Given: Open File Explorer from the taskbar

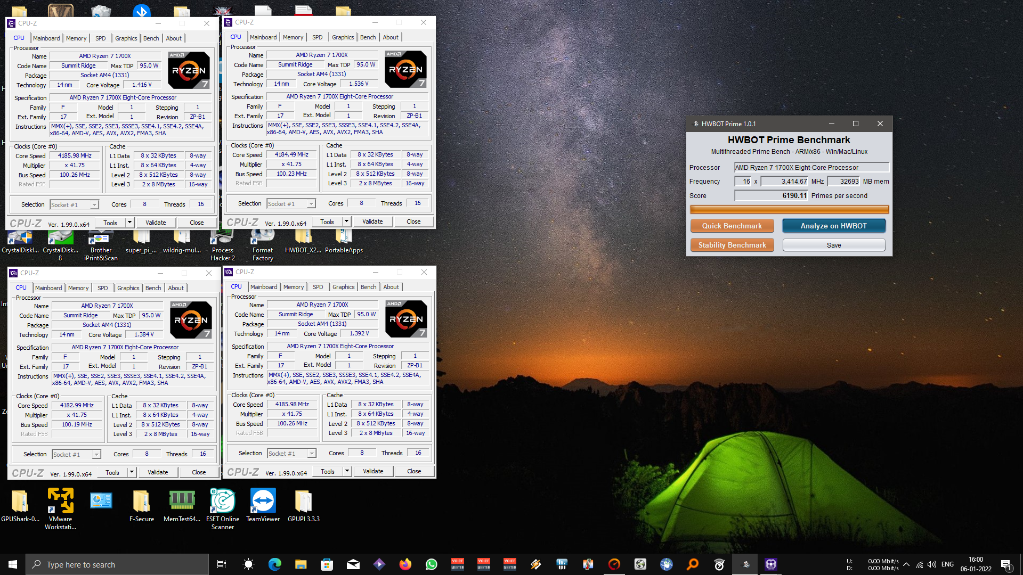Looking at the screenshot, I should (x=301, y=564).
